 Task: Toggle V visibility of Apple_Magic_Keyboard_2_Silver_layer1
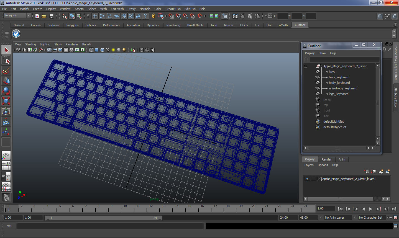pos(307,179)
